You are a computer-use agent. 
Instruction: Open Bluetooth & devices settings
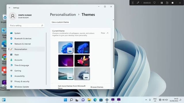point(27,39)
